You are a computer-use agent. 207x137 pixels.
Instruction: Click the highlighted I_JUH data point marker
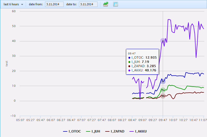163,90
